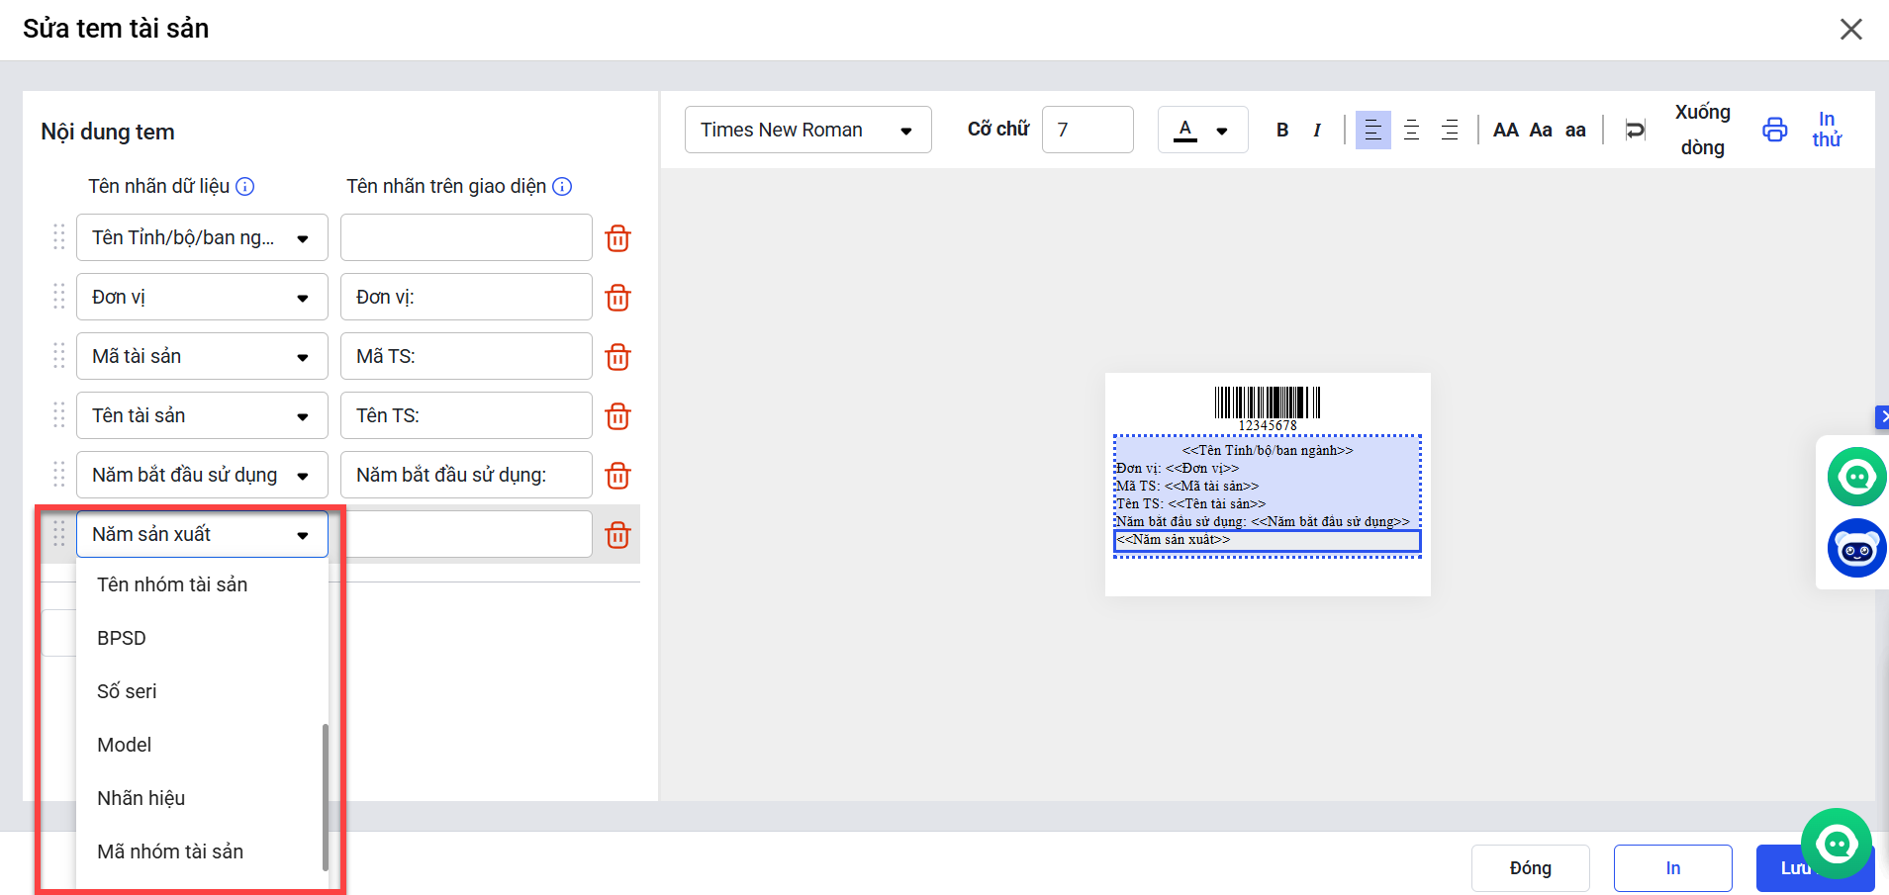Show info for Tên nhãn dữ liệu
This screenshot has height=895, width=1889.
click(245, 186)
